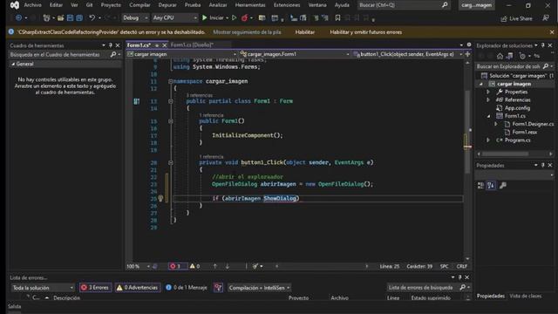The height and width of the screenshot is (314, 558).
Task: Open the cargar_imagen.Form1 type dropdown
Action: 295,54
